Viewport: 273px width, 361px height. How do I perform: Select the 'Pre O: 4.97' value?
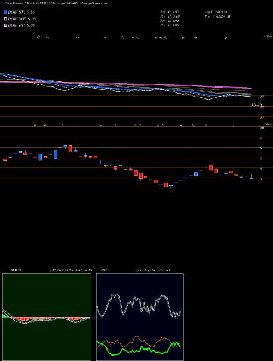(170, 12)
